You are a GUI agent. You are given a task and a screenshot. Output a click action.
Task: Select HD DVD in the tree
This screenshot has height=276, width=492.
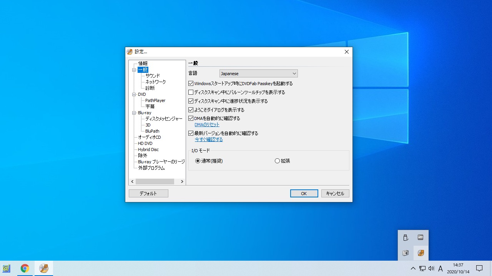[145, 143]
